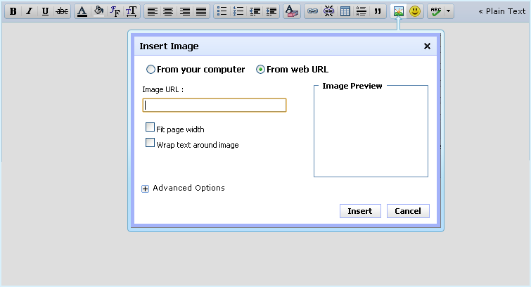This screenshot has height=287, width=531.
Task: Insert a horizontal rule
Action: (x=362, y=11)
